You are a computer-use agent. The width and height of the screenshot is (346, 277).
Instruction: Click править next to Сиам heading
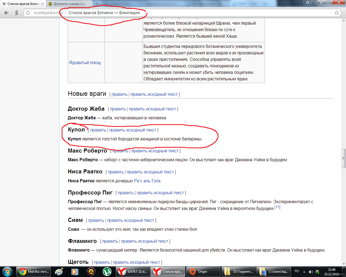click(96, 220)
